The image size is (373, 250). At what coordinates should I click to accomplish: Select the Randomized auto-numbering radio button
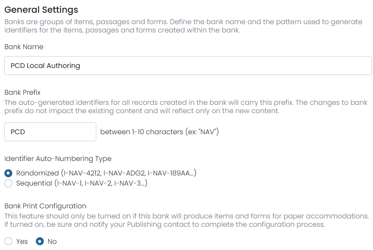8,173
